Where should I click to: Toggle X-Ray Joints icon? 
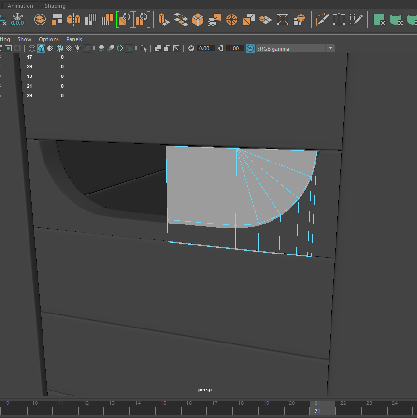pos(176,48)
